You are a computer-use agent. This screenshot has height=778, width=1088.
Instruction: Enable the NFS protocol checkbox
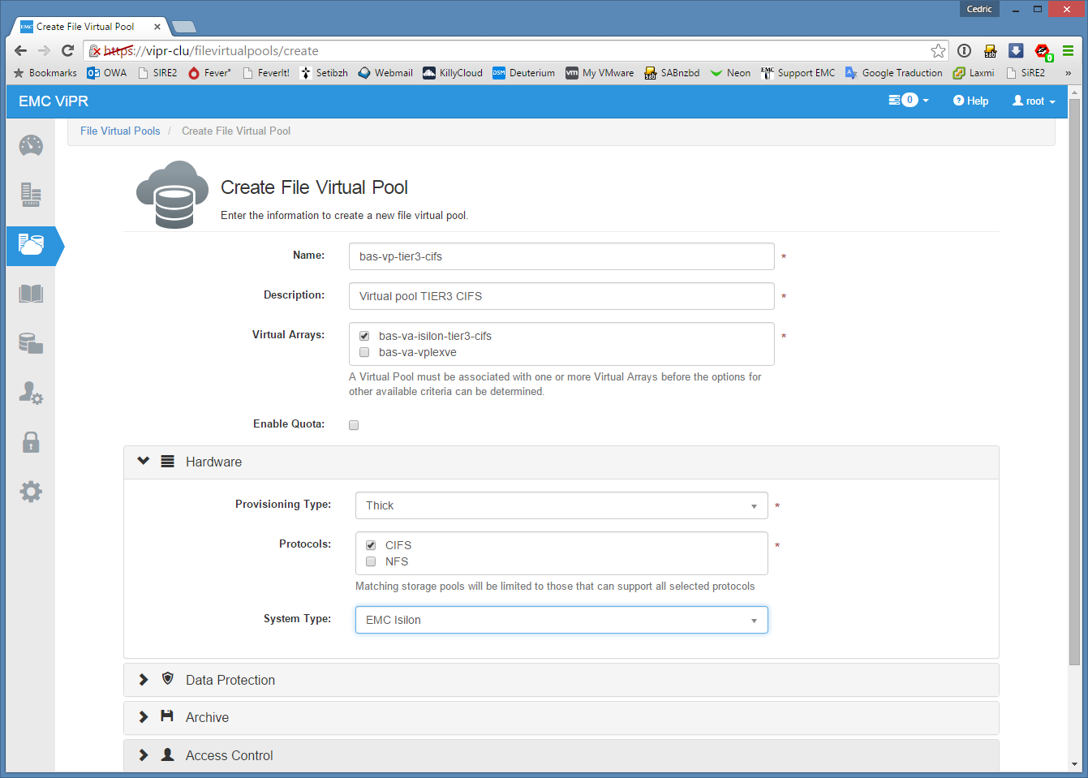[x=371, y=561]
